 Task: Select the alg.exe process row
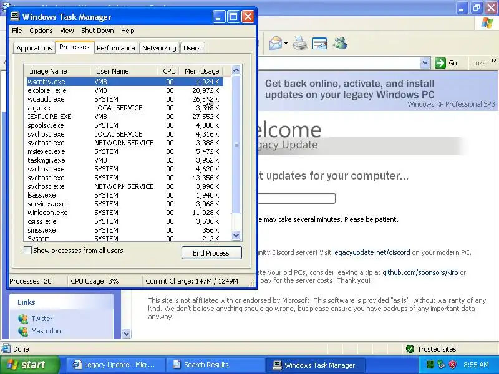tap(125, 108)
